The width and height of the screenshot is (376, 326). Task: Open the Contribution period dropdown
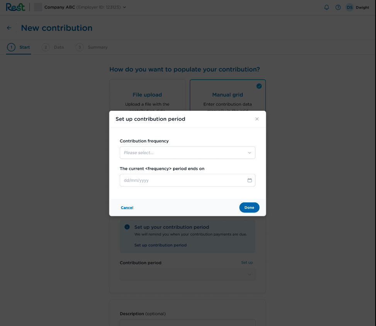click(x=187, y=274)
